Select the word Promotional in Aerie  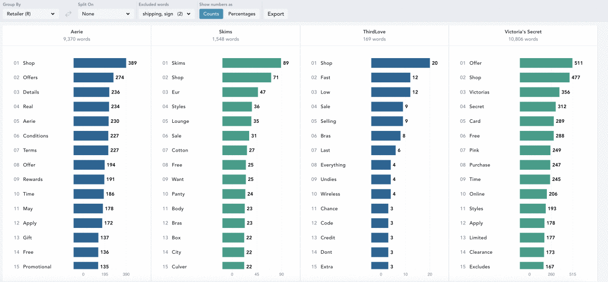coord(37,267)
